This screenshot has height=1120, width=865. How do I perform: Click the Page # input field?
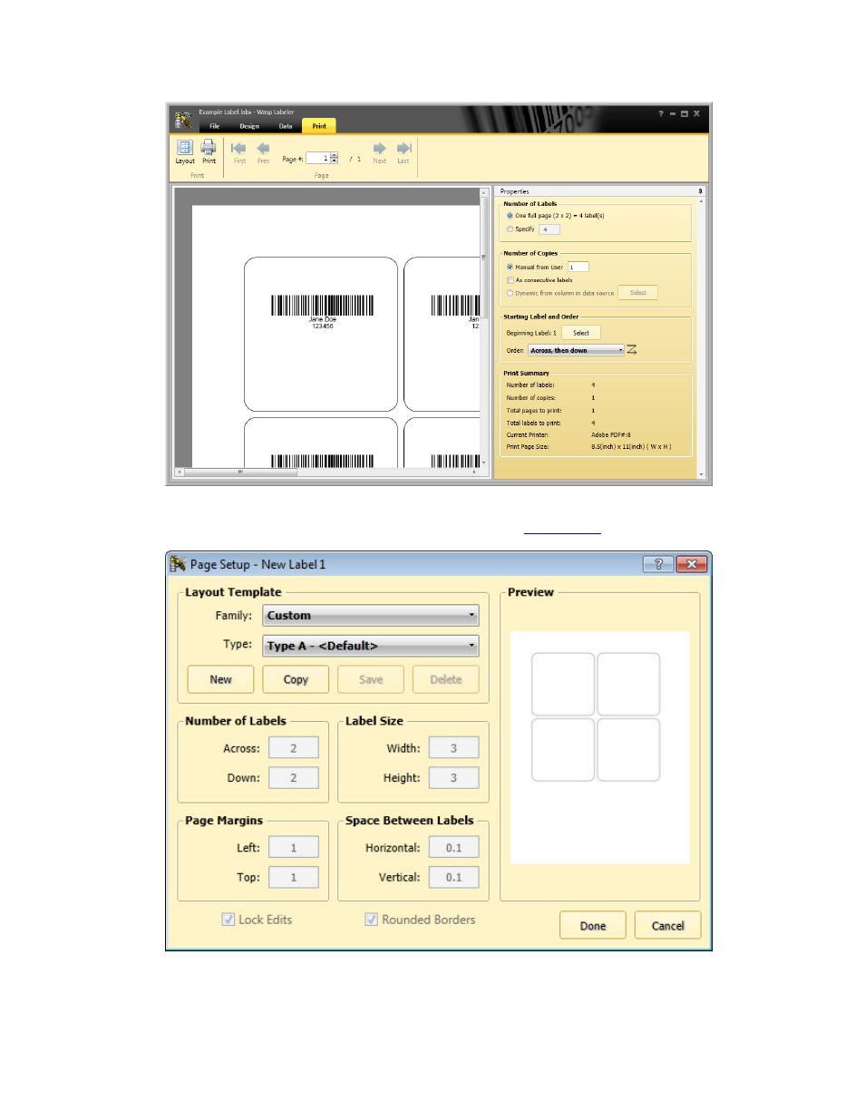[x=318, y=158]
